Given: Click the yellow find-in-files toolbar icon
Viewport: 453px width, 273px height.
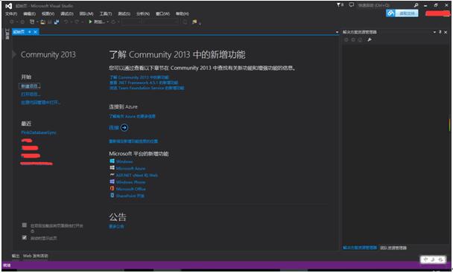Looking at the screenshot, I should (194, 22).
